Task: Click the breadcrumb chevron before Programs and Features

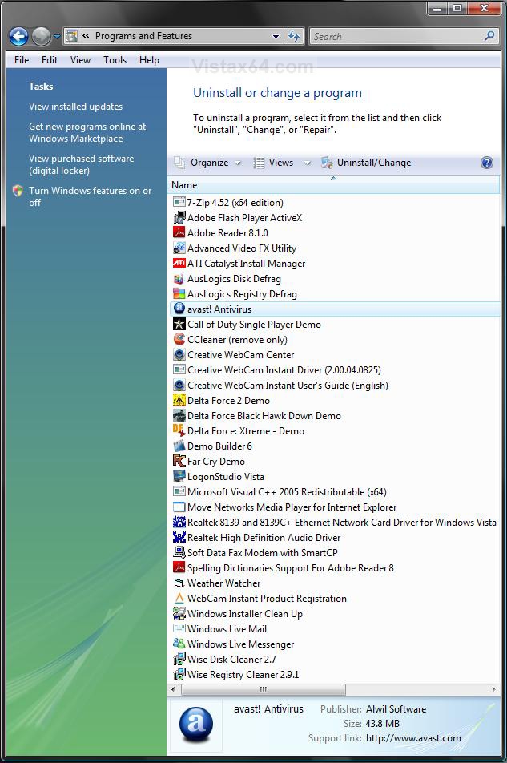Action: (x=86, y=35)
